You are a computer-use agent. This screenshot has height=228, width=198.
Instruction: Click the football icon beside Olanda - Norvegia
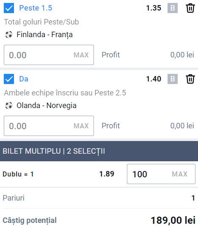point(9,106)
